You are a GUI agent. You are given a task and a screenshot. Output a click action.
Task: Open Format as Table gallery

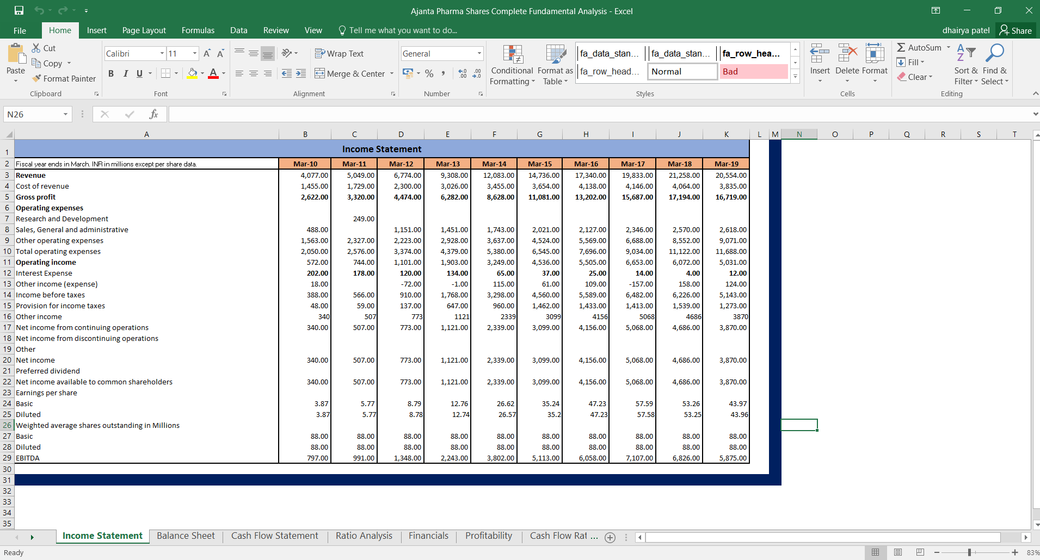click(x=555, y=65)
